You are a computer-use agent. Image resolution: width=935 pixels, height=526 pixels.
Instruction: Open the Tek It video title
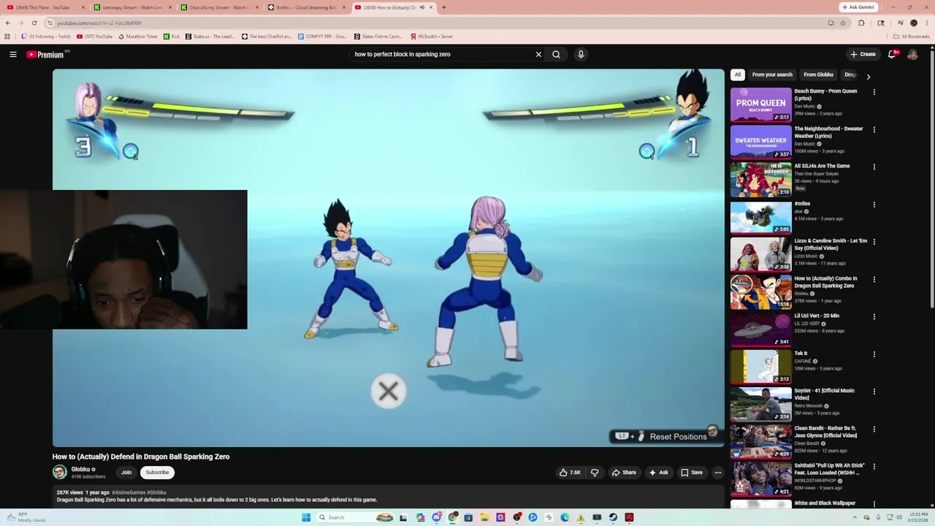pos(801,353)
